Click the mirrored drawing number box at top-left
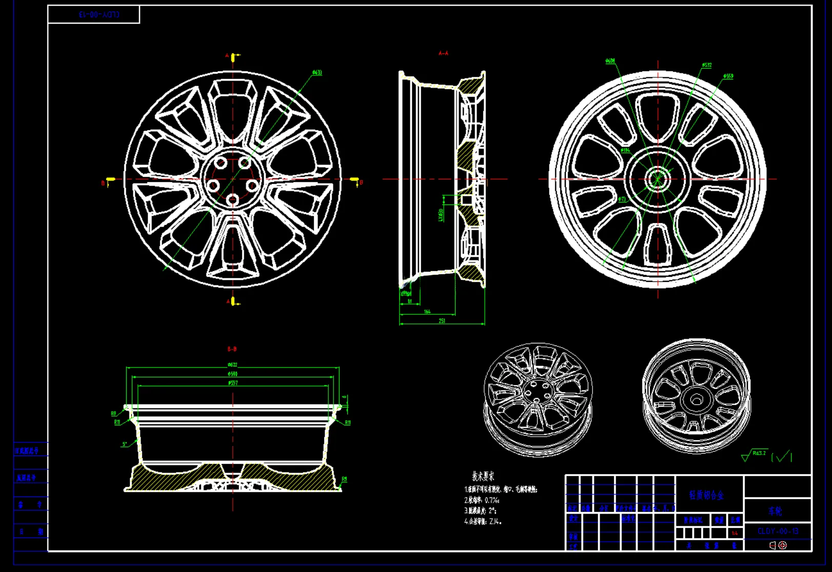This screenshot has width=832, height=572. (x=94, y=14)
